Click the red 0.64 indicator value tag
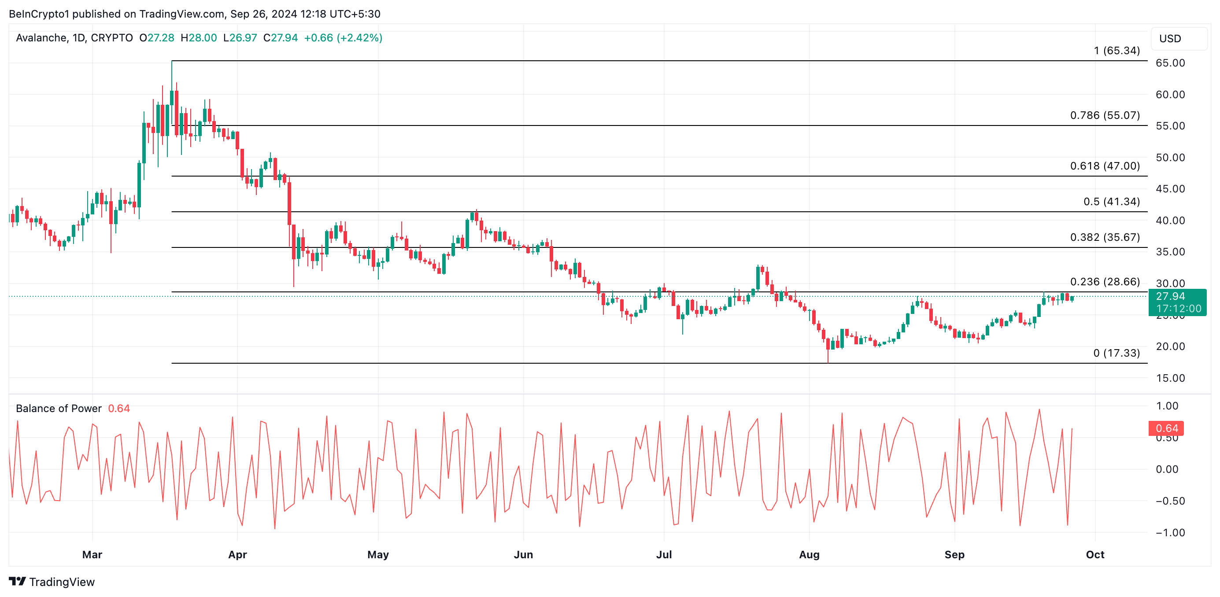This screenshot has width=1220, height=597. pos(1166,428)
